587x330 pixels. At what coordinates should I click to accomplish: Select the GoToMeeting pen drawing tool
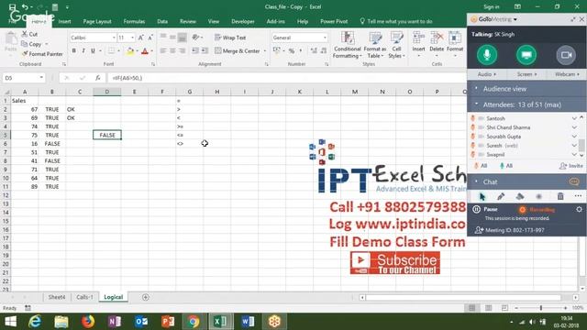[501, 196]
